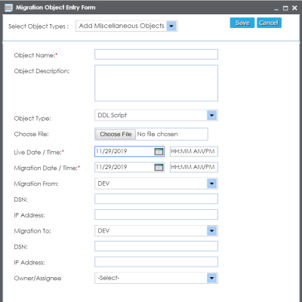This screenshot has width=302, height=302.
Task: Click the Migration Date time field
Action: (x=194, y=168)
